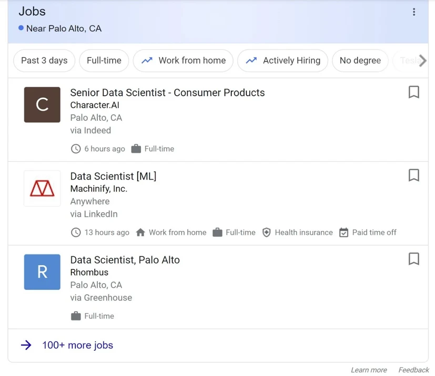Click the clock icon showing 6 hours ago
The width and height of the screenshot is (435, 376).
[76, 149]
